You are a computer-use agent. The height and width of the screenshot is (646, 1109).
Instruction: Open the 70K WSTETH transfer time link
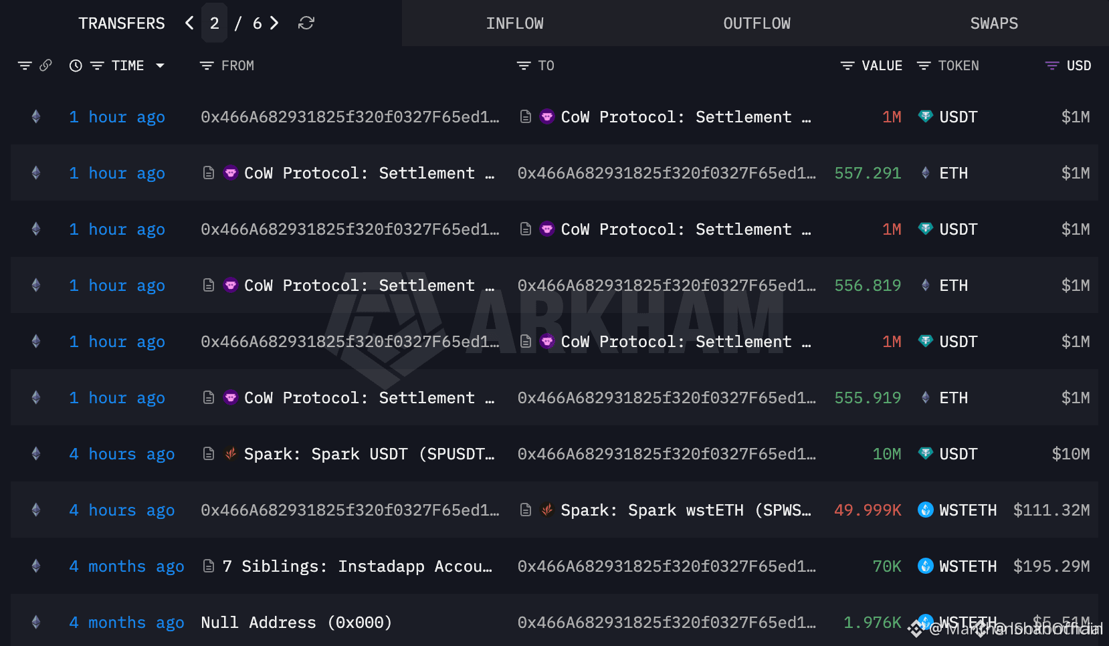126,566
